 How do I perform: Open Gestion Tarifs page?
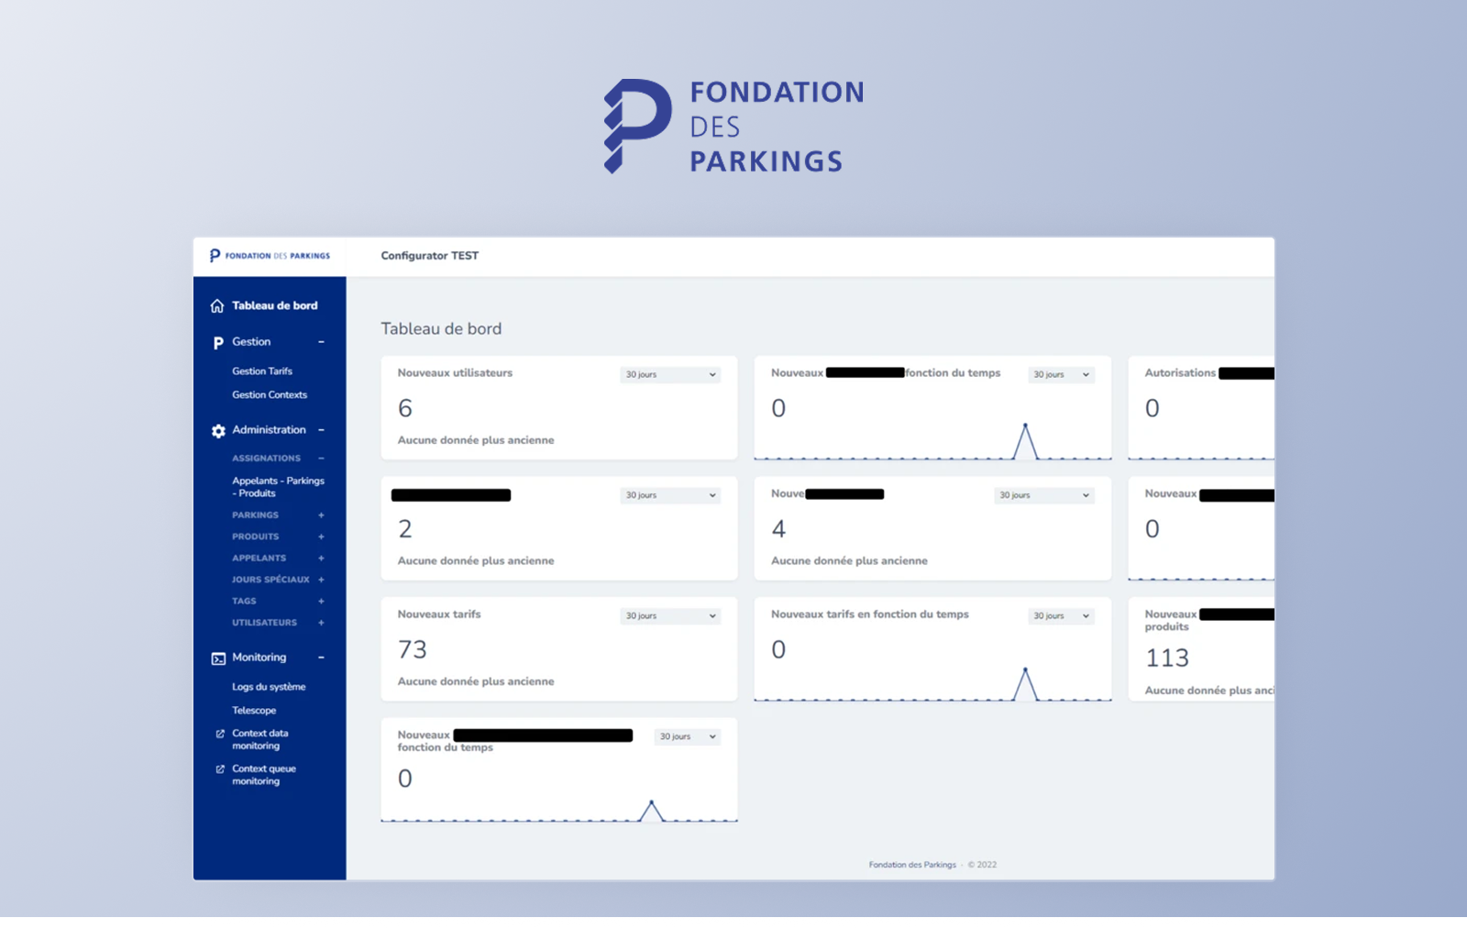262,371
